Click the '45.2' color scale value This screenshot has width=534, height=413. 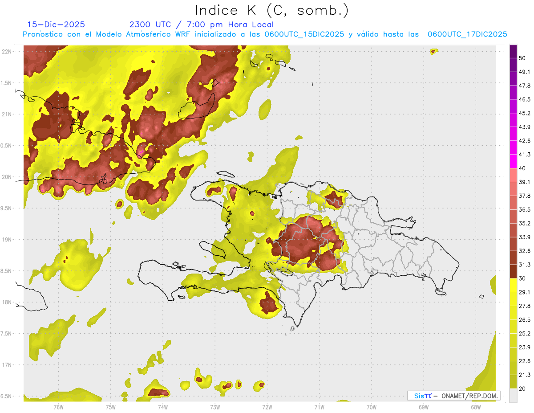(x=525, y=114)
